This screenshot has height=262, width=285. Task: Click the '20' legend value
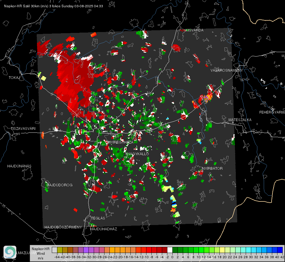click(x=225, y=257)
